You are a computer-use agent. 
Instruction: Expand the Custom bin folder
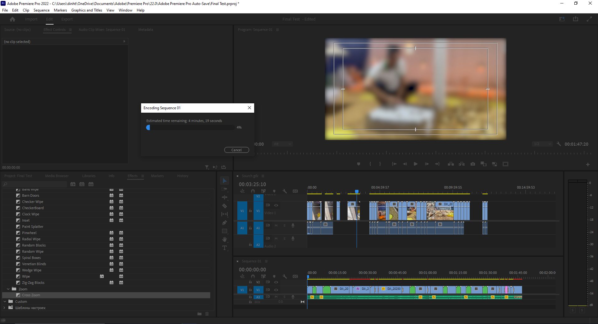(x=5, y=302)
